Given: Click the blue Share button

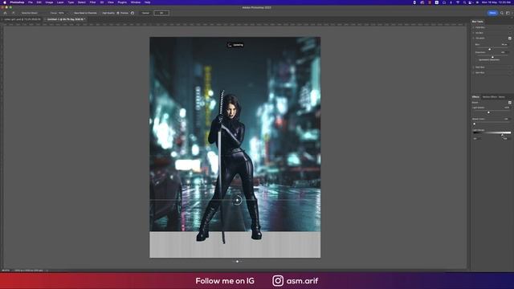Looking at the screenshot, I should (x=492, y=13).
